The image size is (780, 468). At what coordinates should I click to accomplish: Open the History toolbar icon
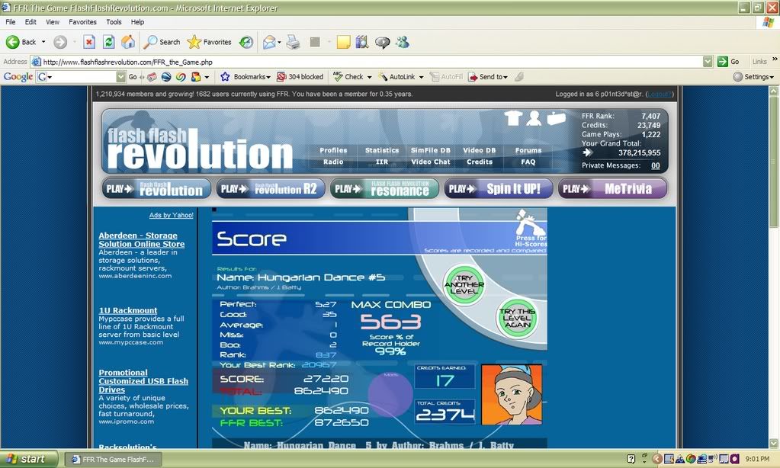pos(246,42)
